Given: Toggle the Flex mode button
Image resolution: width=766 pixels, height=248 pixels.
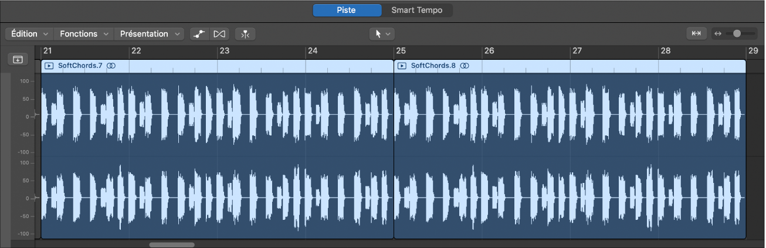Looking at the screenshot, I should 219,34.
